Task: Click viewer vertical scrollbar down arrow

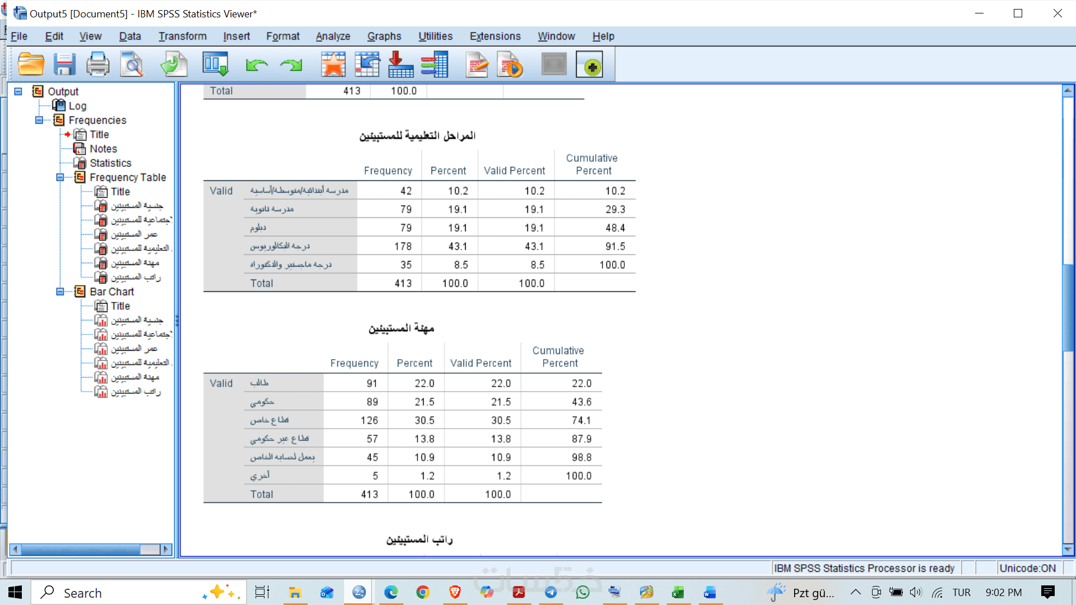Action: (x=1068, y=550)
